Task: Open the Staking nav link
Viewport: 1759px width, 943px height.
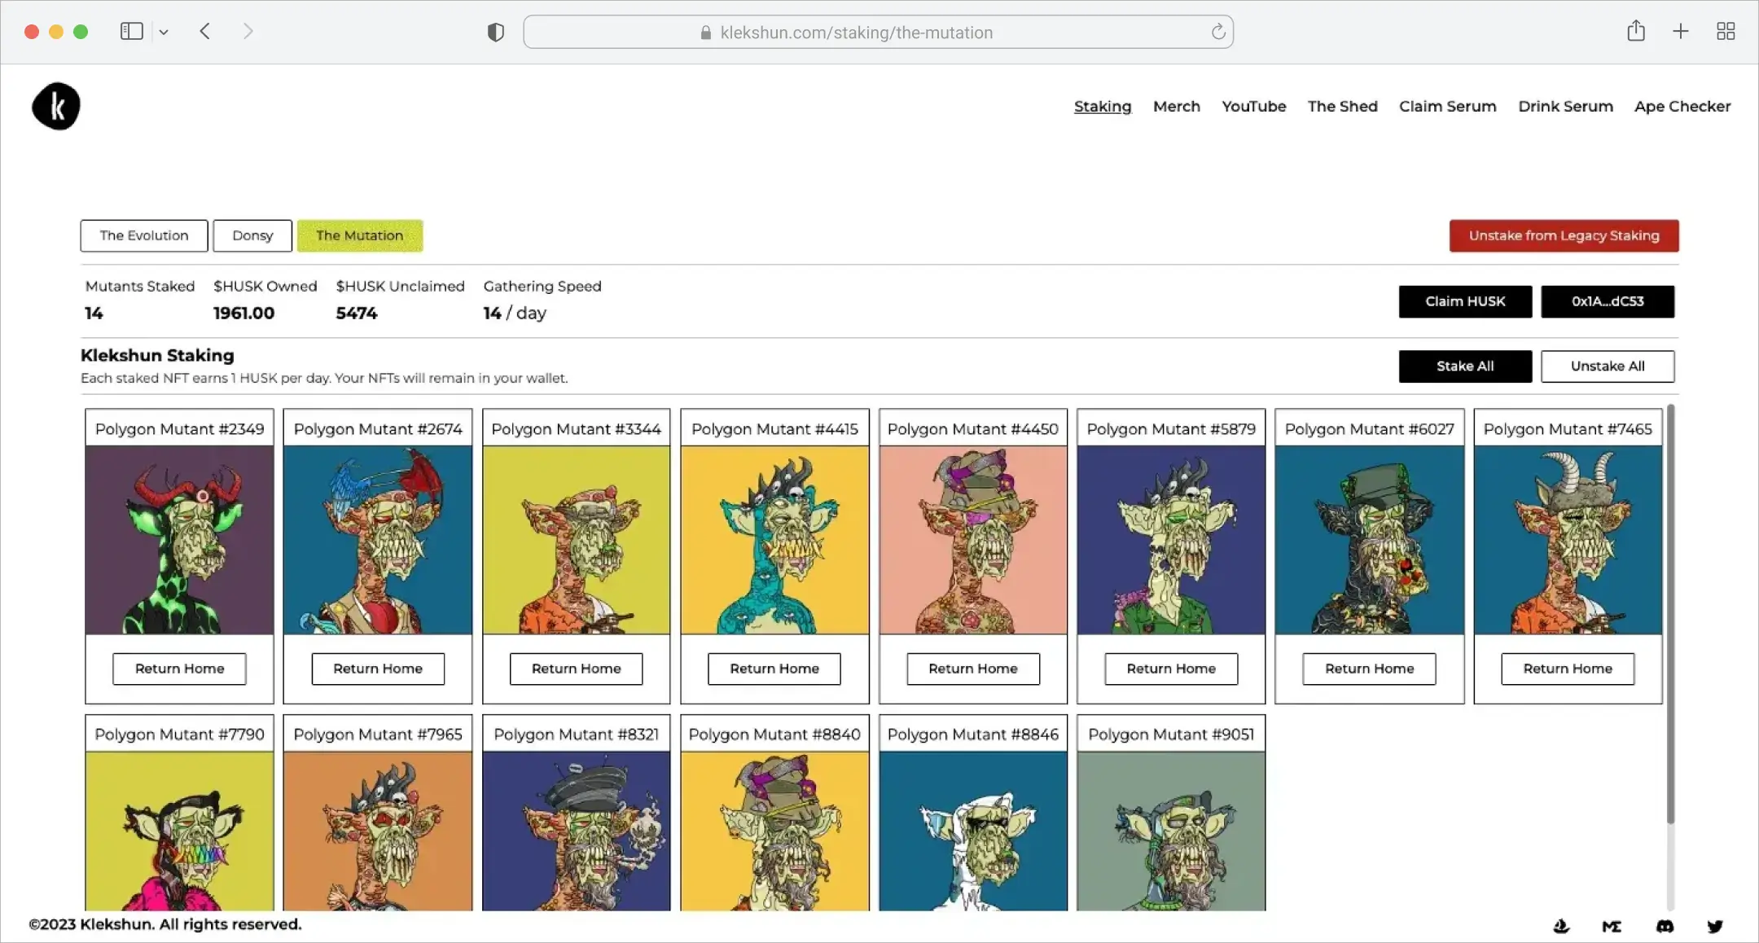Action: coord(1103,107)
